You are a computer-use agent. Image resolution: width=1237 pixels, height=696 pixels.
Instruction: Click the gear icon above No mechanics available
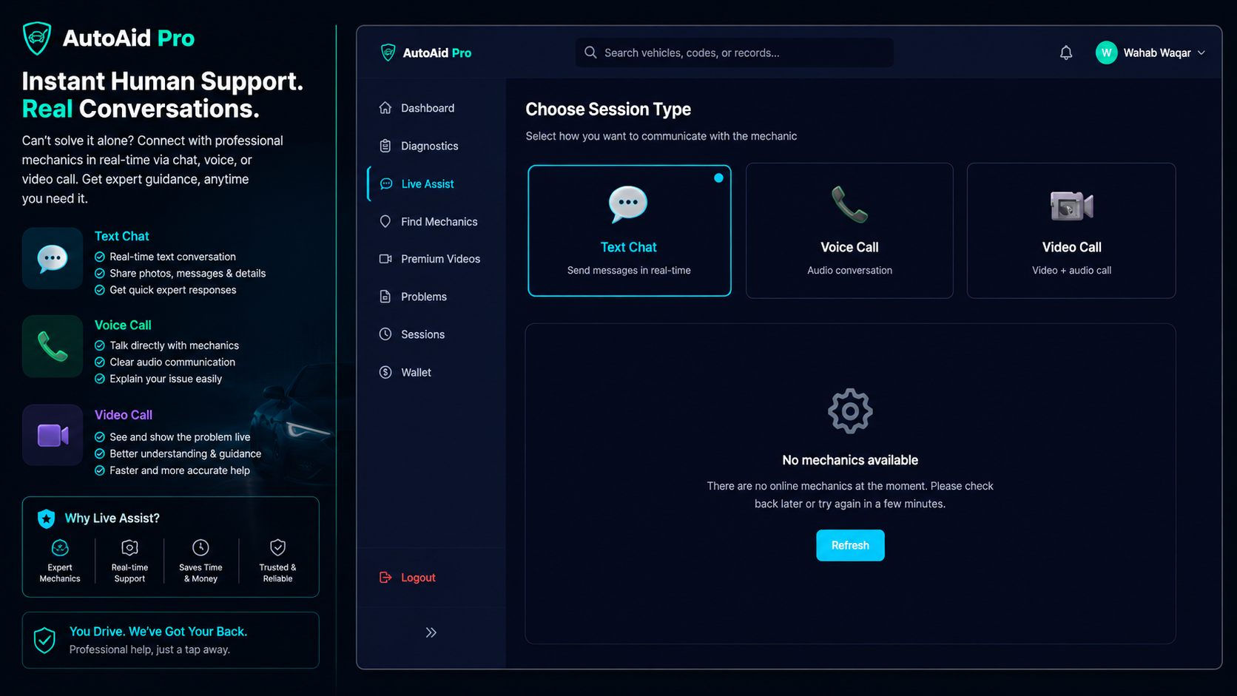pyautogui.click(x=849, y=410)
